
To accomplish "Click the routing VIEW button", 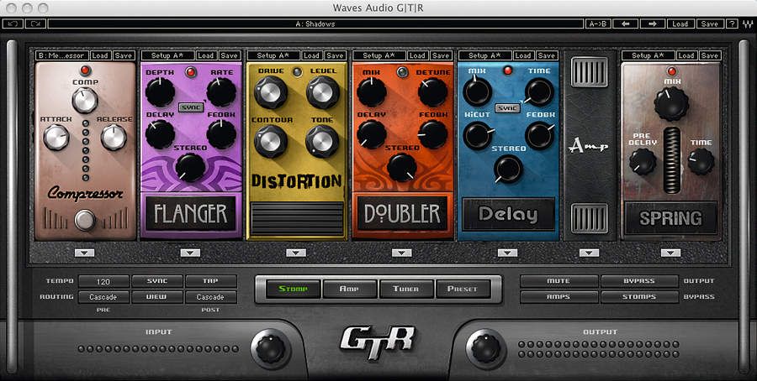I will coord(157,297).
